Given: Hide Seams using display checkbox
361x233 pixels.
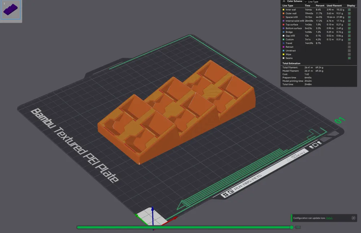Looking at the screenshot, I should pos(349,58).
